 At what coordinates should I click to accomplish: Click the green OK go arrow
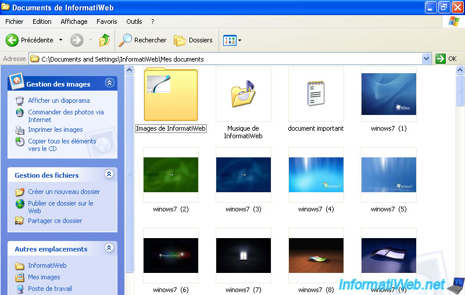[x=441, y=59]
